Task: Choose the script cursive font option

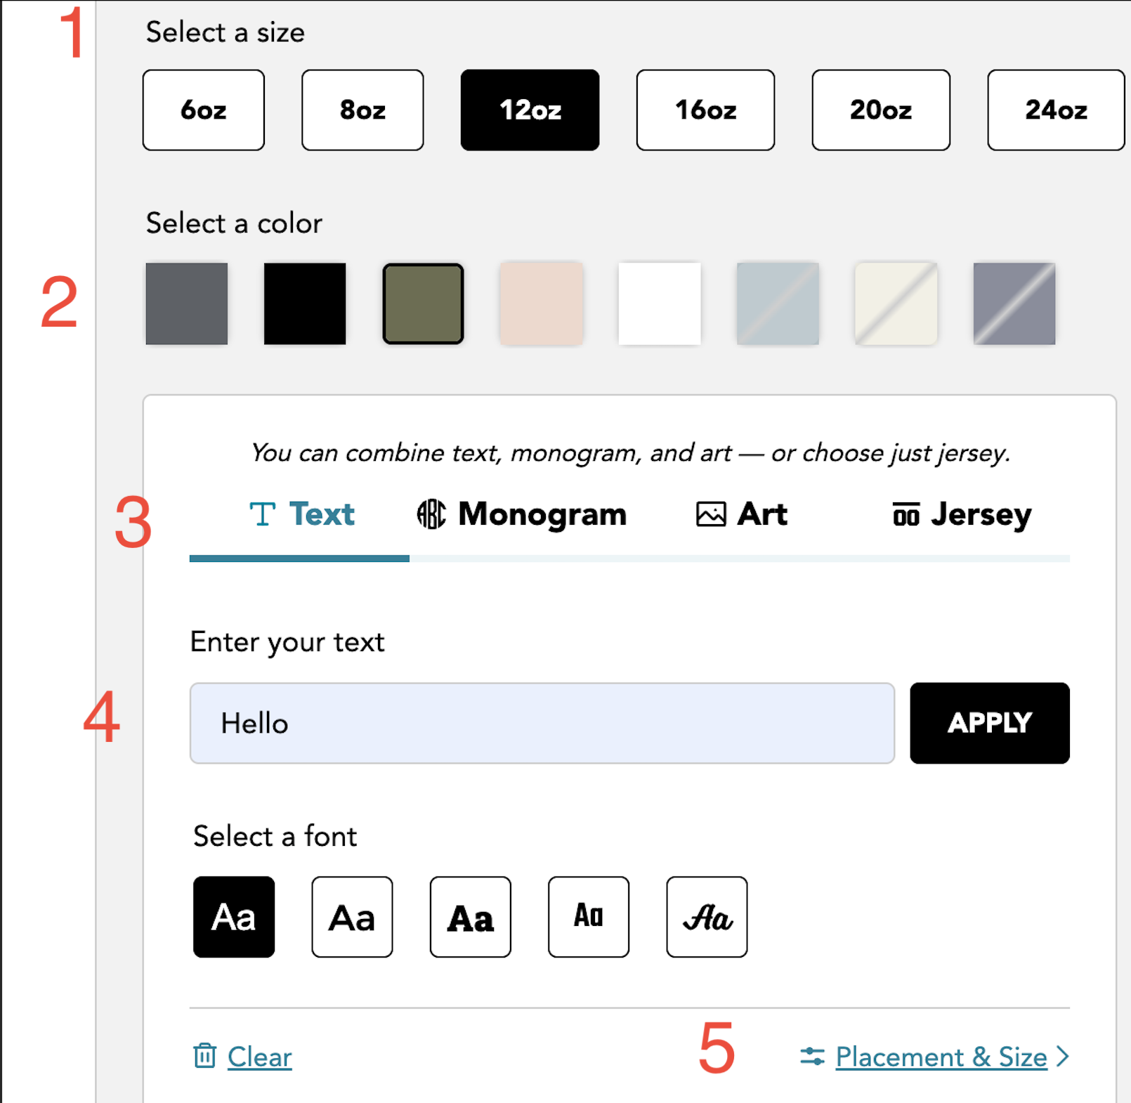Action: coord(707,917)
